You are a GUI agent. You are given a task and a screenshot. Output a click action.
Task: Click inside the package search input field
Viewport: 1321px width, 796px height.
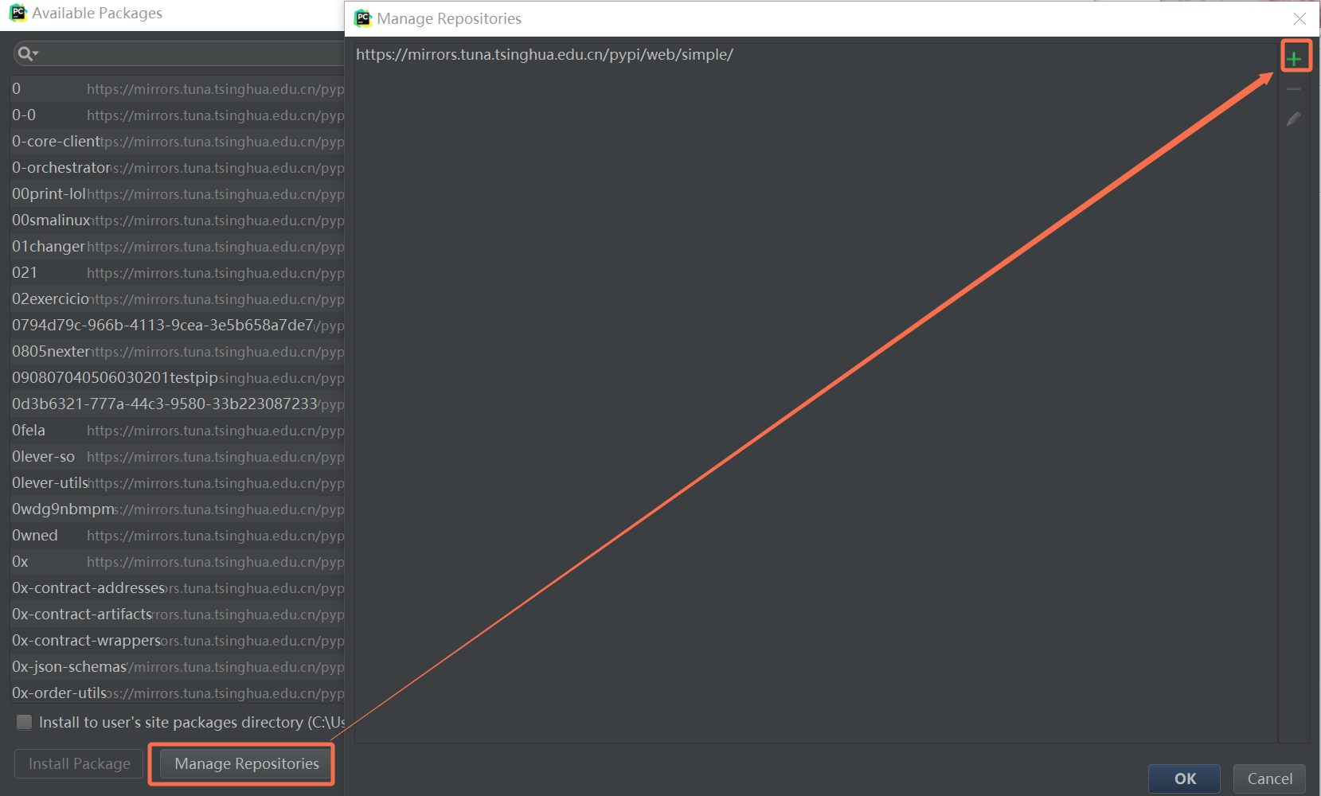coord(159,53)
